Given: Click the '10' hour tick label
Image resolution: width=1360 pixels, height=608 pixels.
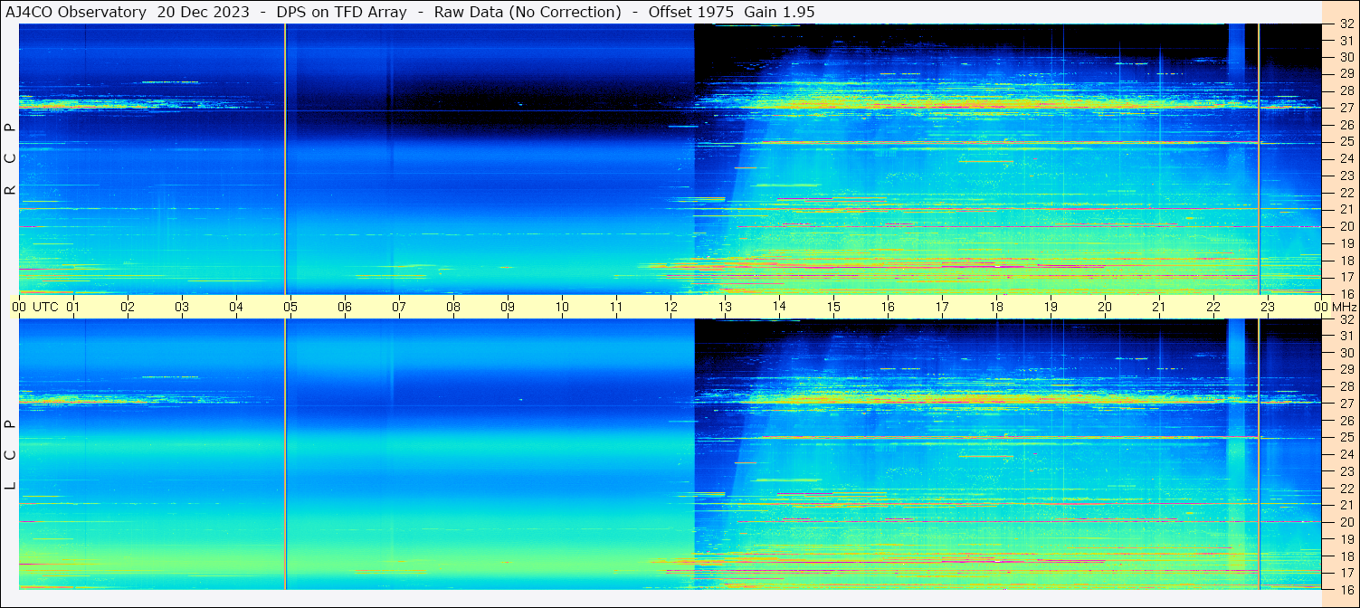Looking at the screenshot, I should click(562, 307).
